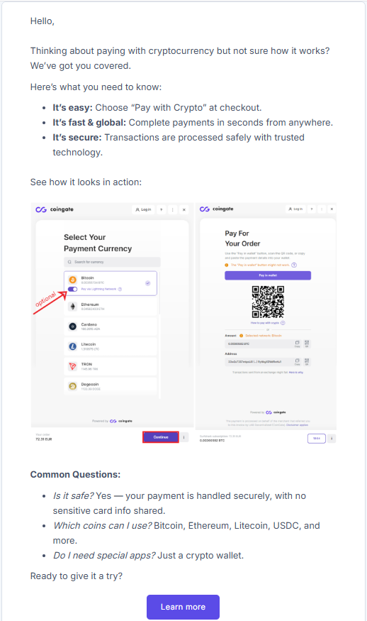The height and width of the screenshot is (621, 367).
Task: Select the Dogecoin coin icon
Action: click(x=72, y=386)
